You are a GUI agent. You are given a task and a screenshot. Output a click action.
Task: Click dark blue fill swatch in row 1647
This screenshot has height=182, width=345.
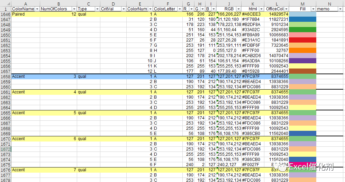tap(302, 19)
